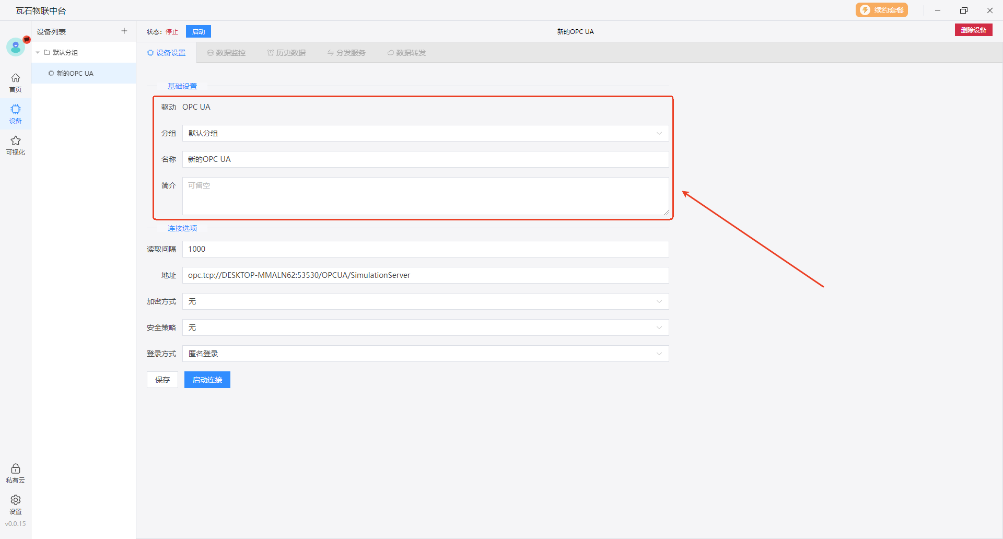Select the 设备 device icon in sidebar
This screenshot has width=1003, height=539.
(x=16, y=114)
